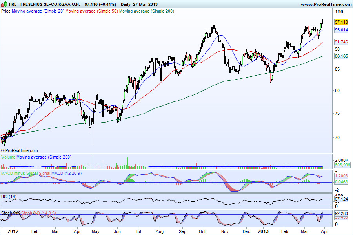353x235 pixels.
Task: Click the 88.185 moving average value tag
Action: click(341, 56)
